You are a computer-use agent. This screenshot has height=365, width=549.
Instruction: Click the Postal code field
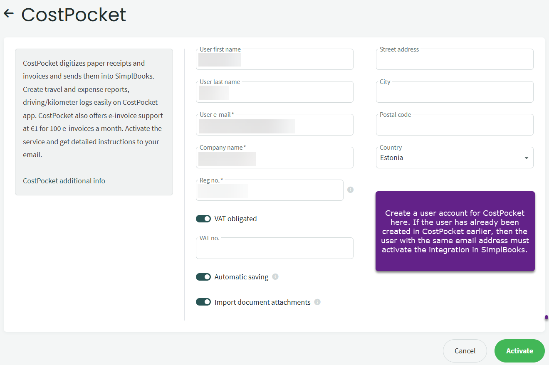coord(454,126)
